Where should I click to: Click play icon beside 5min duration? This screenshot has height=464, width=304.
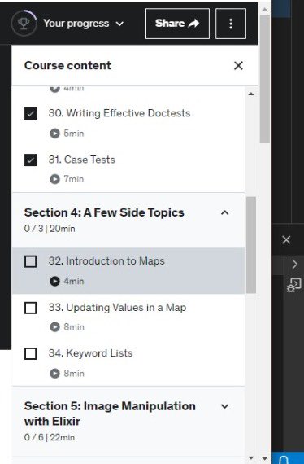point(54,134)
